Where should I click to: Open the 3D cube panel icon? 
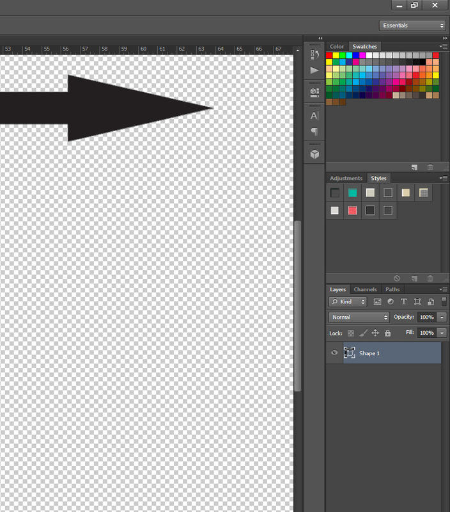[314, 154]
